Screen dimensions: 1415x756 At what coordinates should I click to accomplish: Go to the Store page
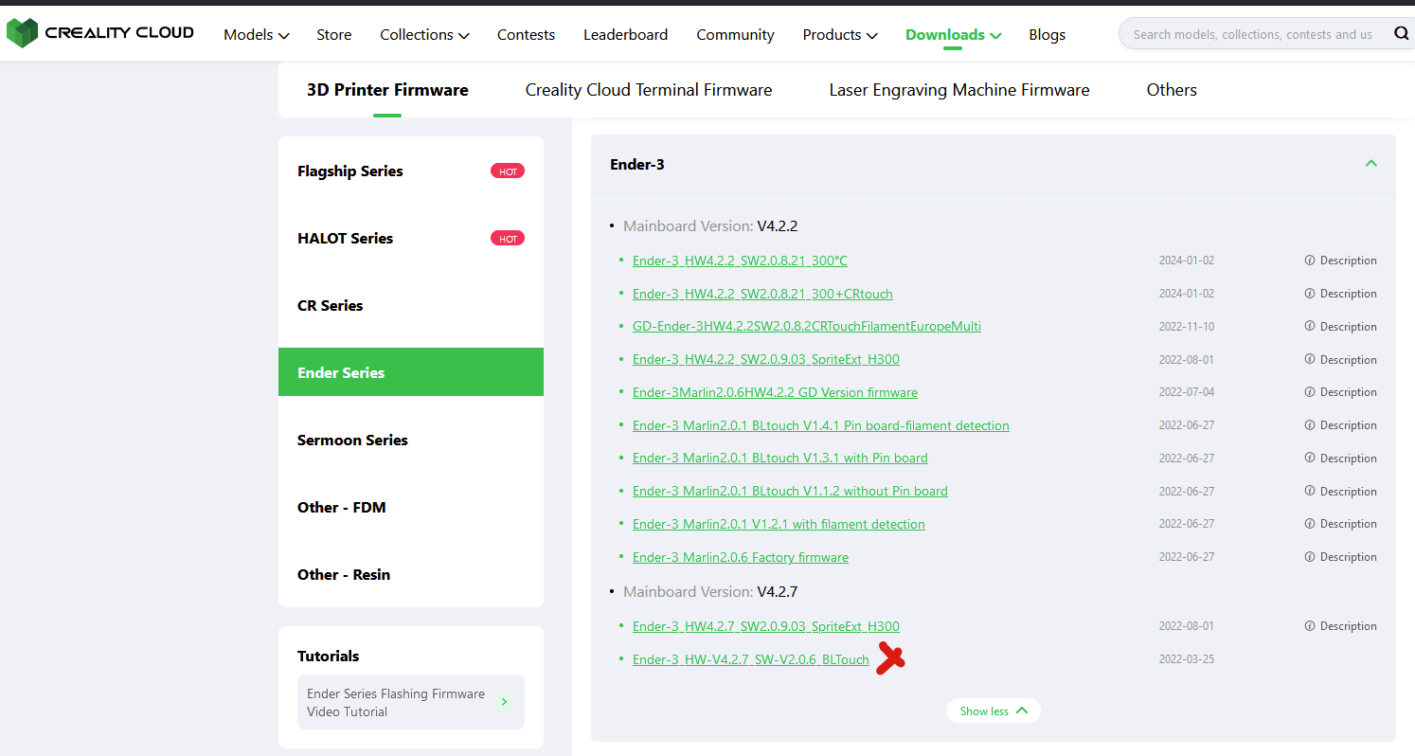click(x=334, y=34)
